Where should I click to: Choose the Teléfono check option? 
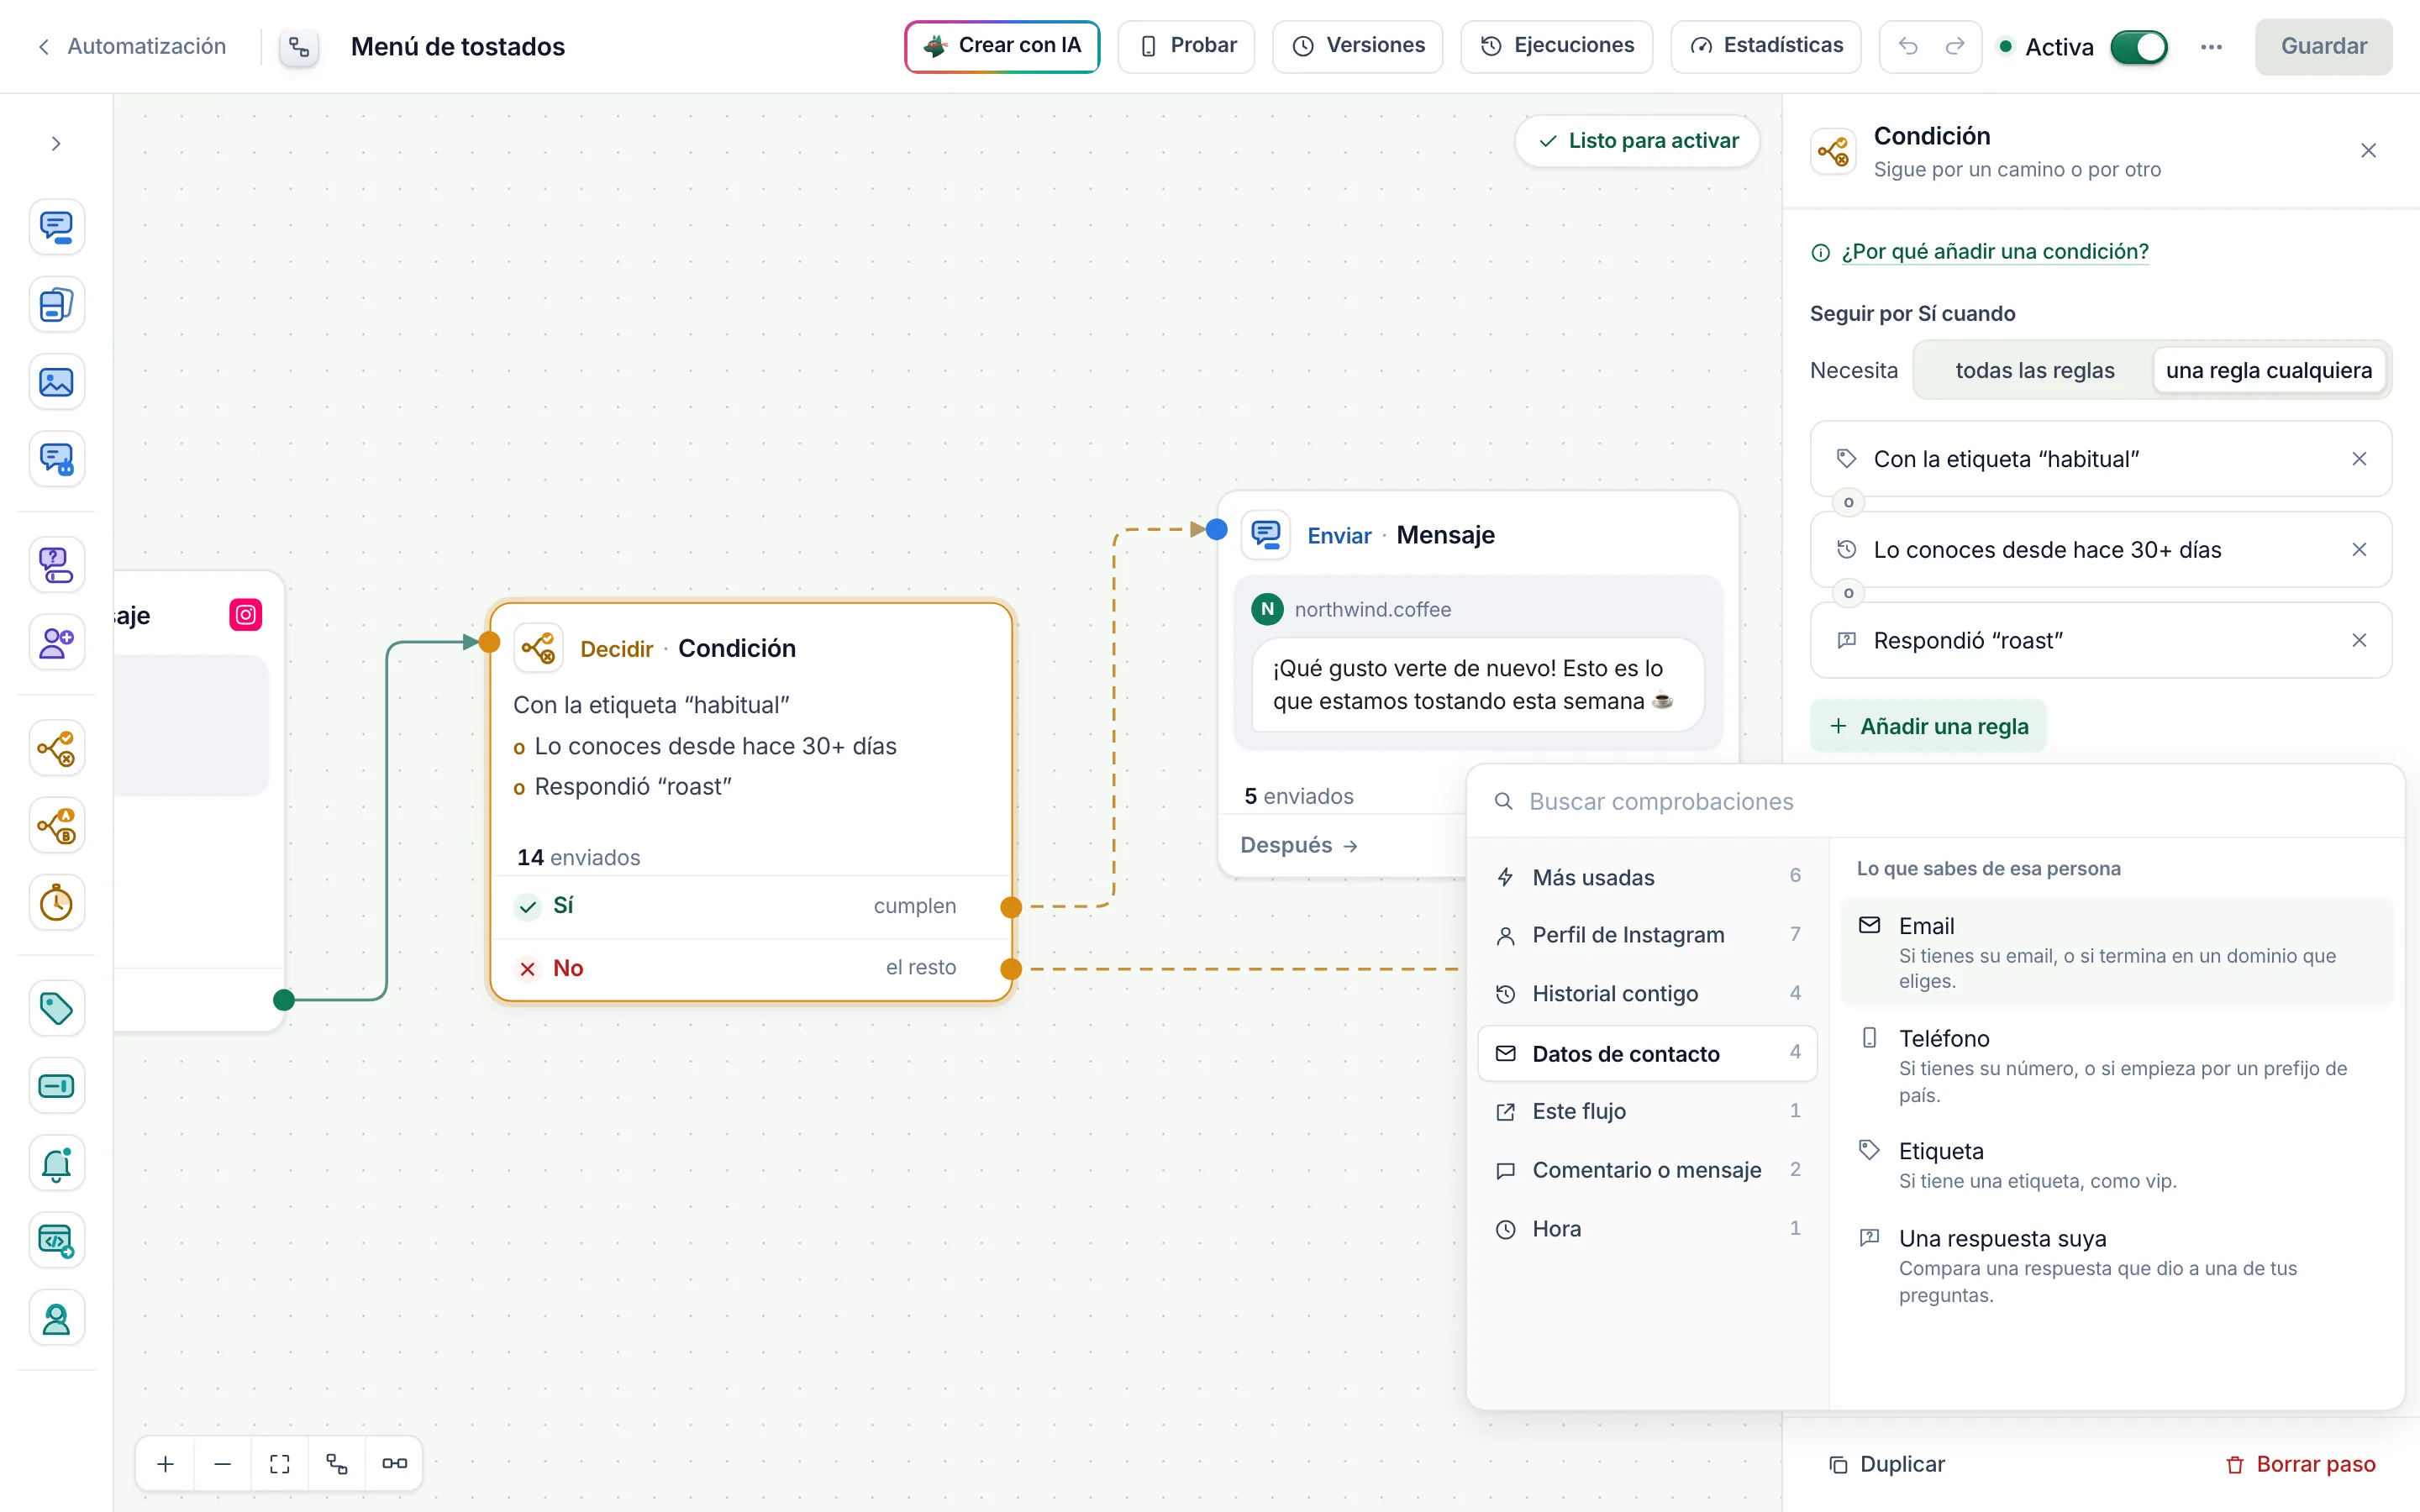point(2117,1065)
